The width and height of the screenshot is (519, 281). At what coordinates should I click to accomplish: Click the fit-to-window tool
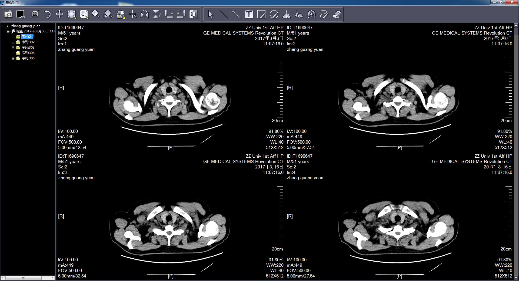(x=72, y=14)
